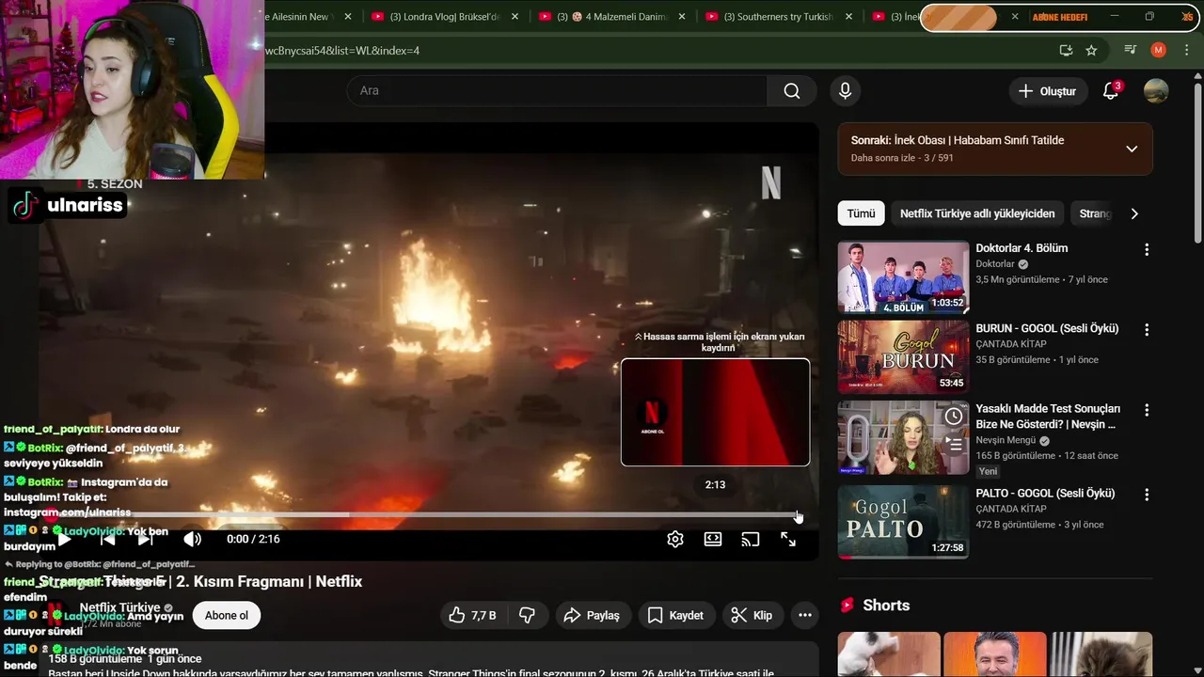Open Yasaklı Madde Test video title

click(x=1048, y=417)
